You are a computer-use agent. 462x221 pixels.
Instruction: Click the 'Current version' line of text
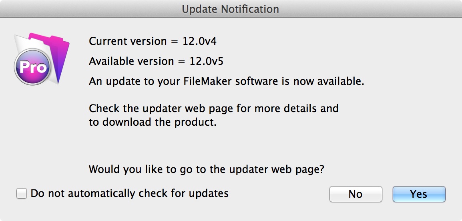tap(153, 41)
